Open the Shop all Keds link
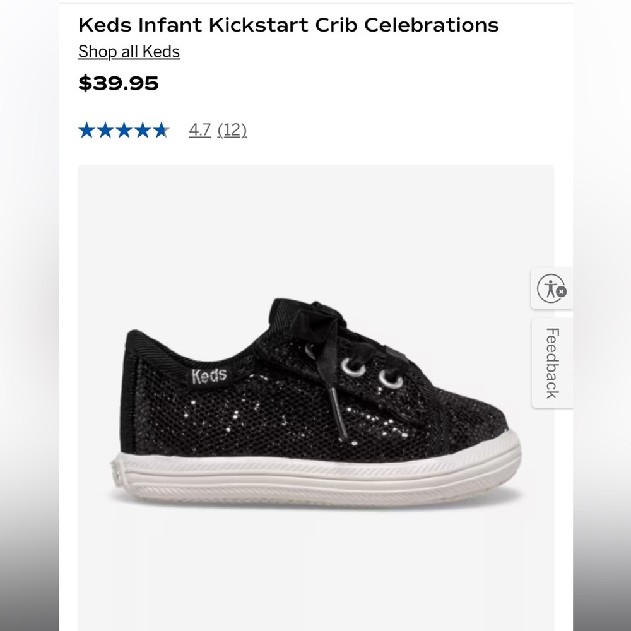The image size is (631, 631). coord(128,51)
